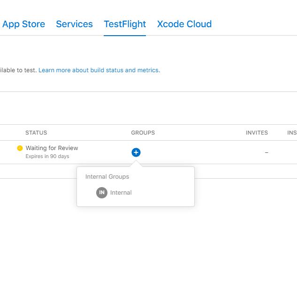Click the blank area right of Internal in popover

pos(164,193)
